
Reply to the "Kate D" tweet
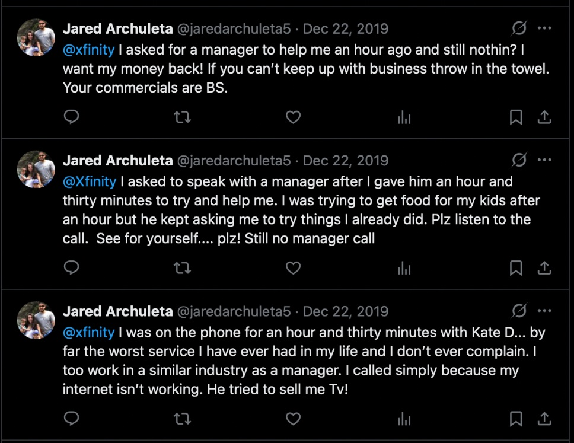coord(71,419)
